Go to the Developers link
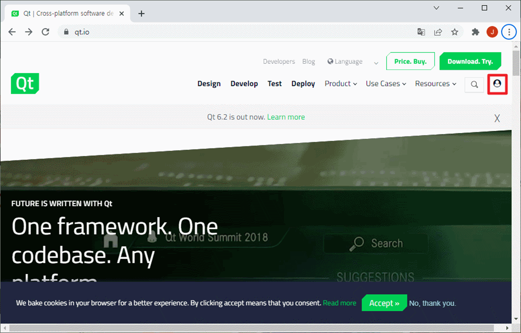 click(x=279, y=62)
